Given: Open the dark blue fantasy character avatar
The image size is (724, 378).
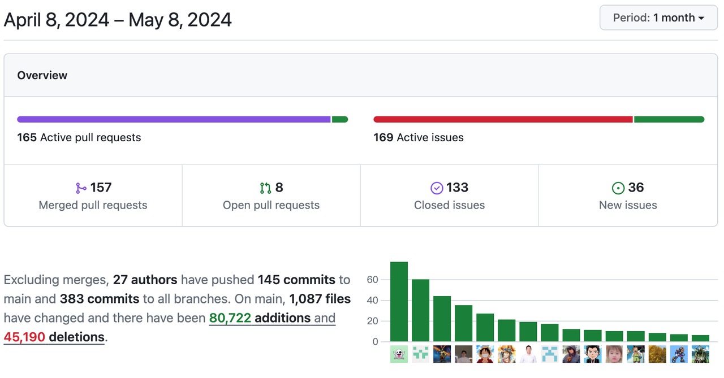Looking at the screenshot, I should [x=442, y=354].
